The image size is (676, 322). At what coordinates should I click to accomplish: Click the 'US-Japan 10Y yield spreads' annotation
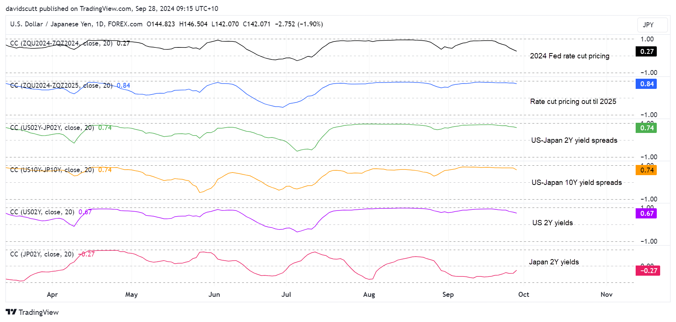[576, 183]
